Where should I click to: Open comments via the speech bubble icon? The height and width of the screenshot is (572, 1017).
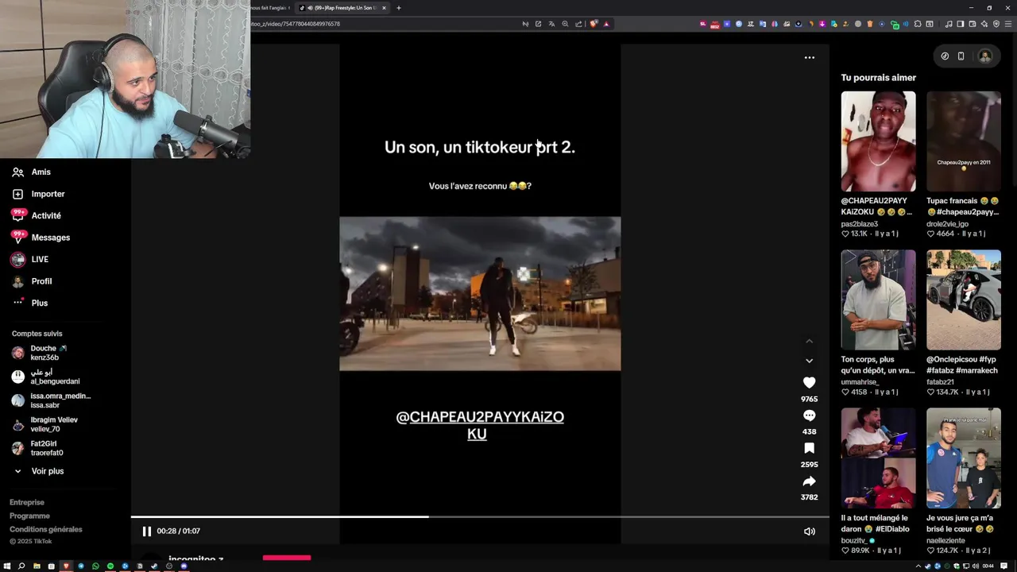point(809,415)
